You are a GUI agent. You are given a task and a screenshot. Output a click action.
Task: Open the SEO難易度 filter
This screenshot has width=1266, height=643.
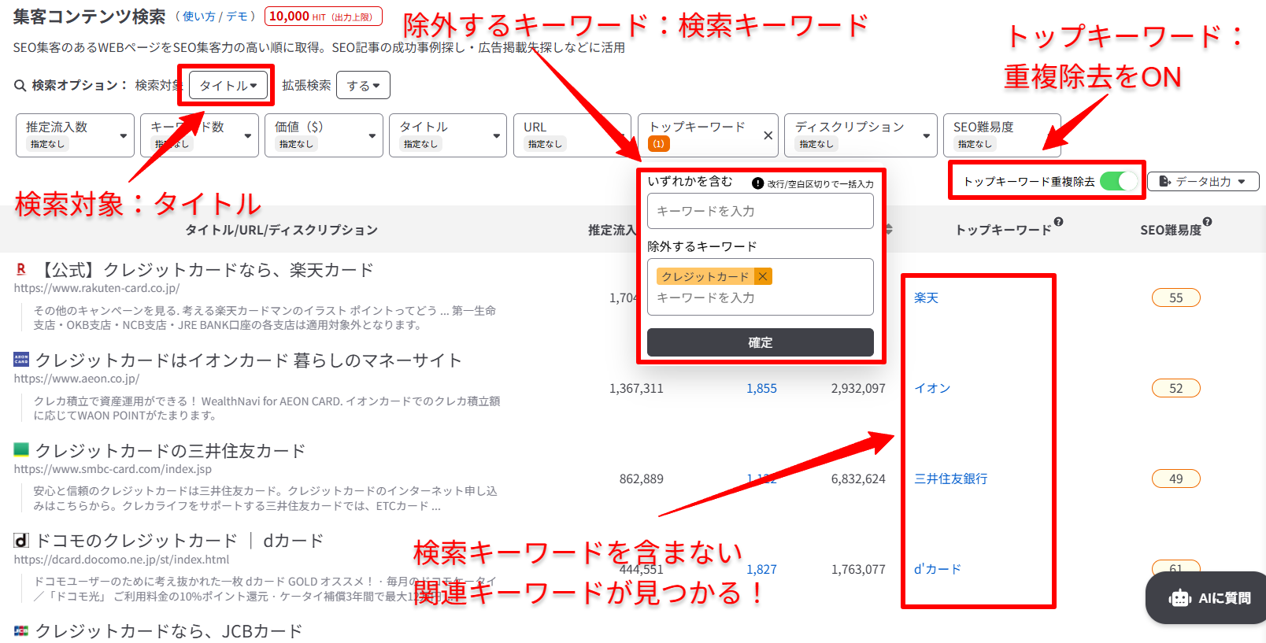tap(1001, 135)
